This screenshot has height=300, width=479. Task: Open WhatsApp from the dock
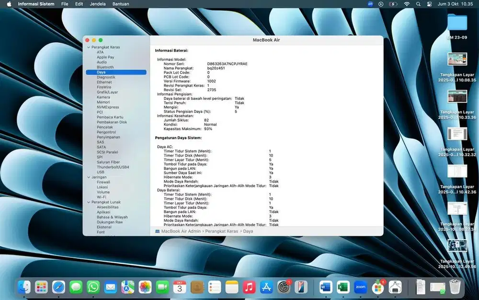point(93,287)
